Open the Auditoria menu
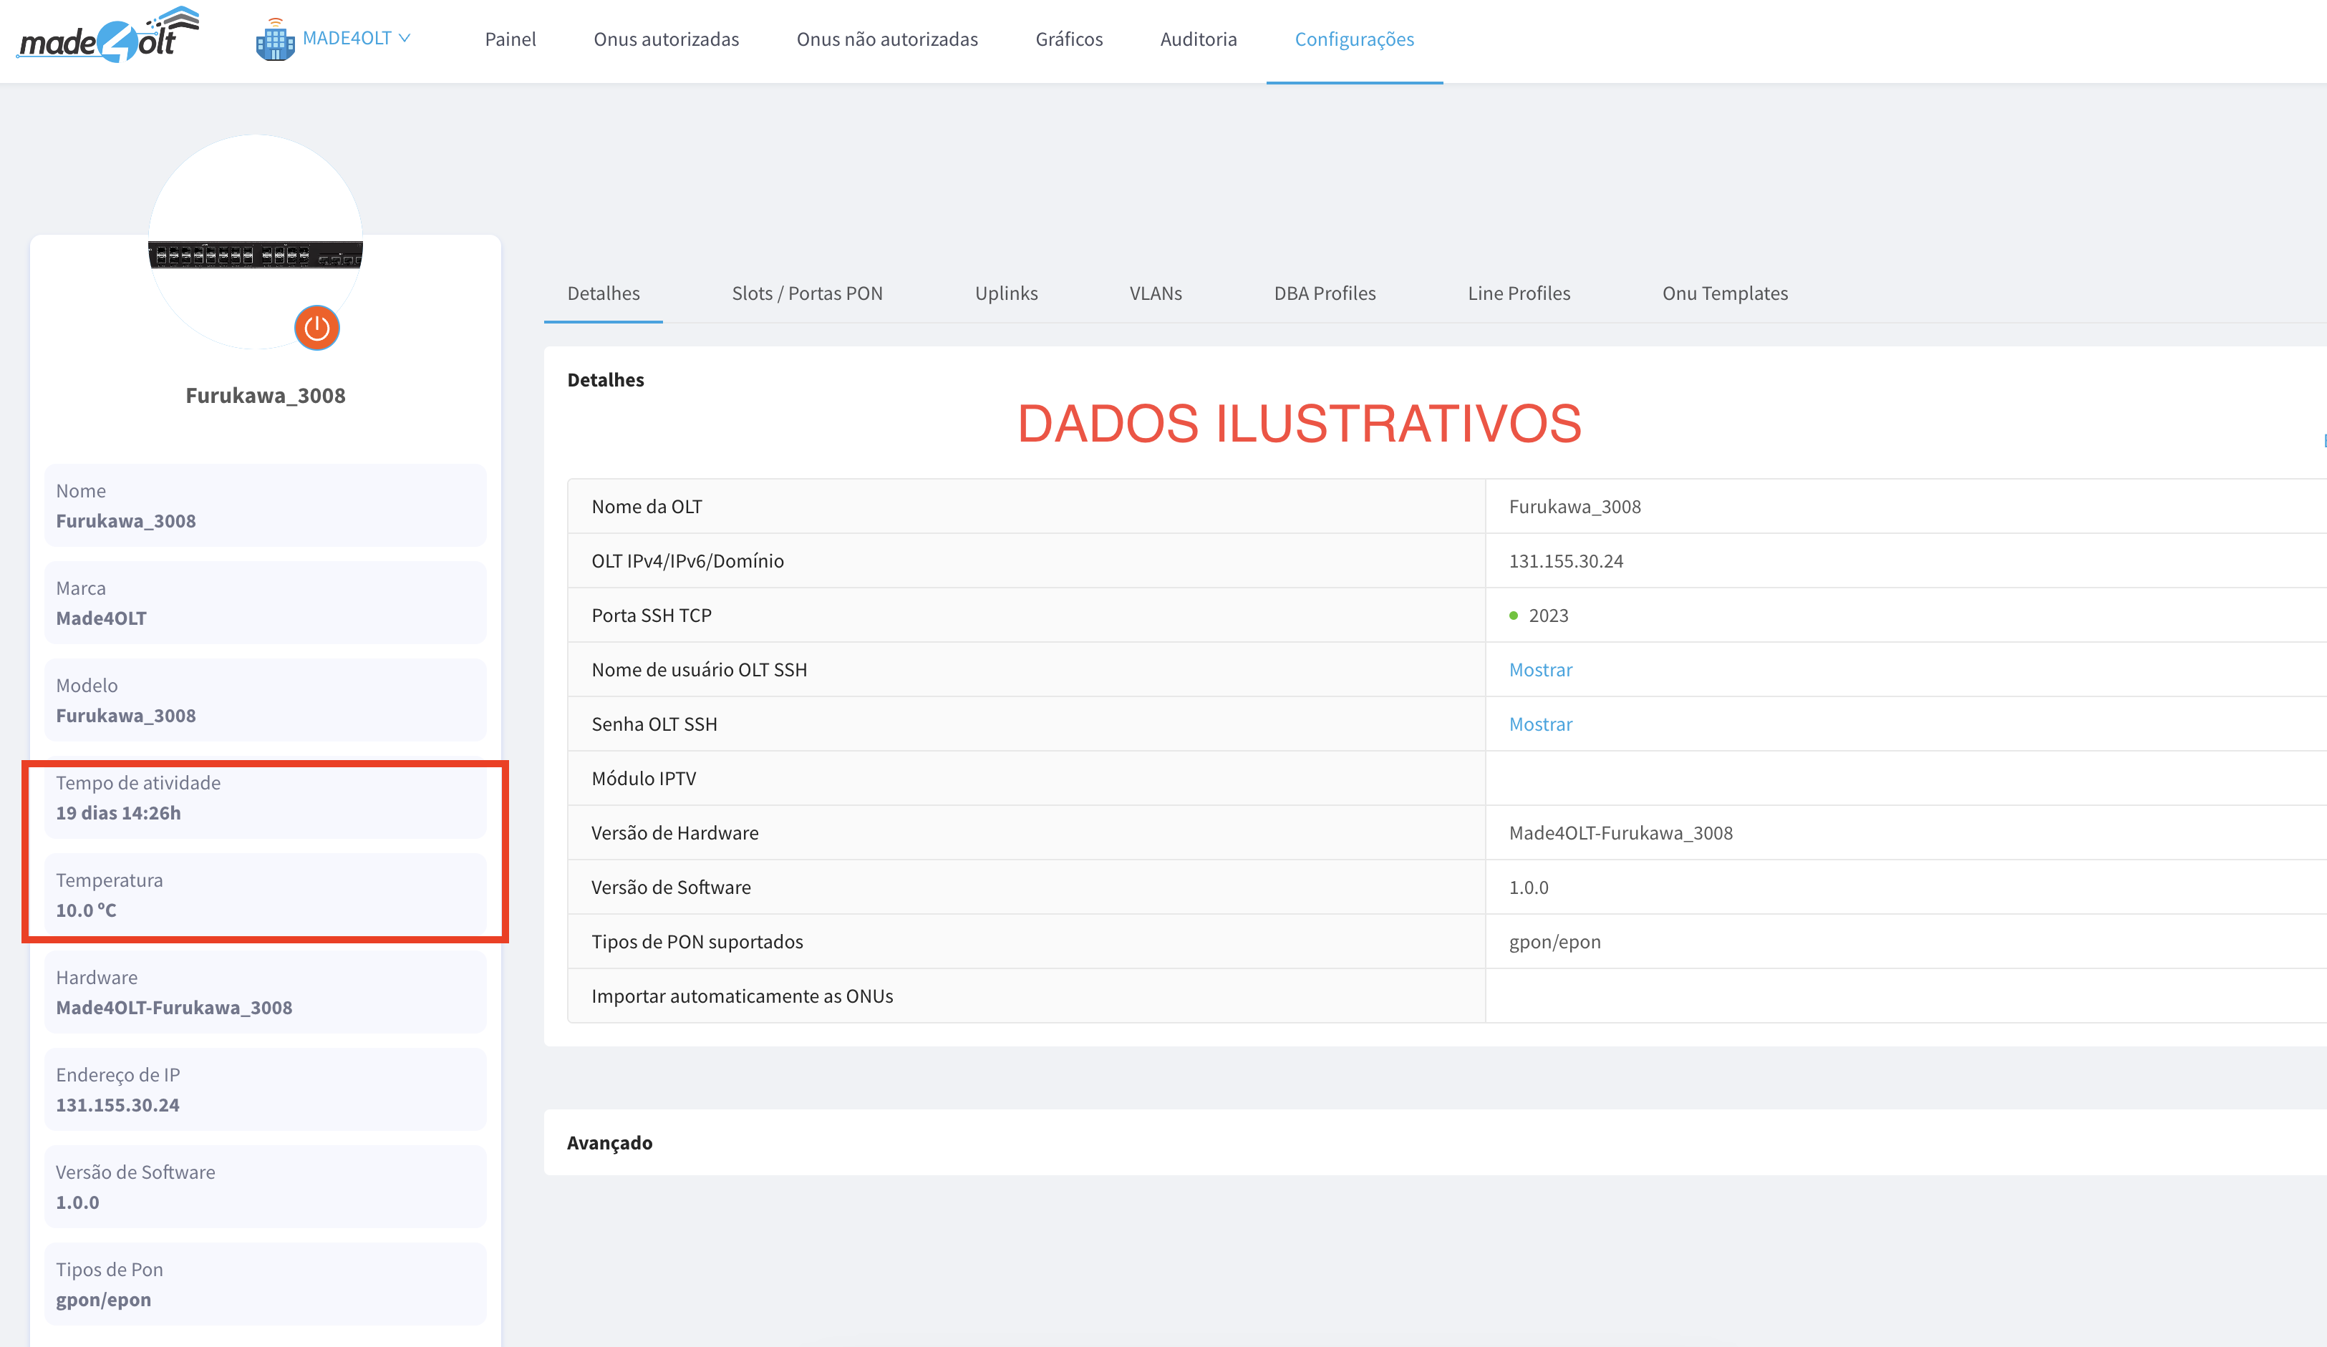The image size is (2327, 1347). 1198,39
